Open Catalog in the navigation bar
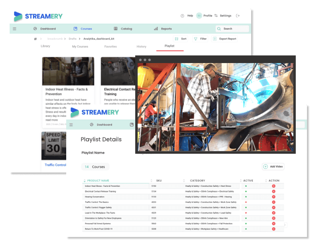311x241 pixels. 126,29
